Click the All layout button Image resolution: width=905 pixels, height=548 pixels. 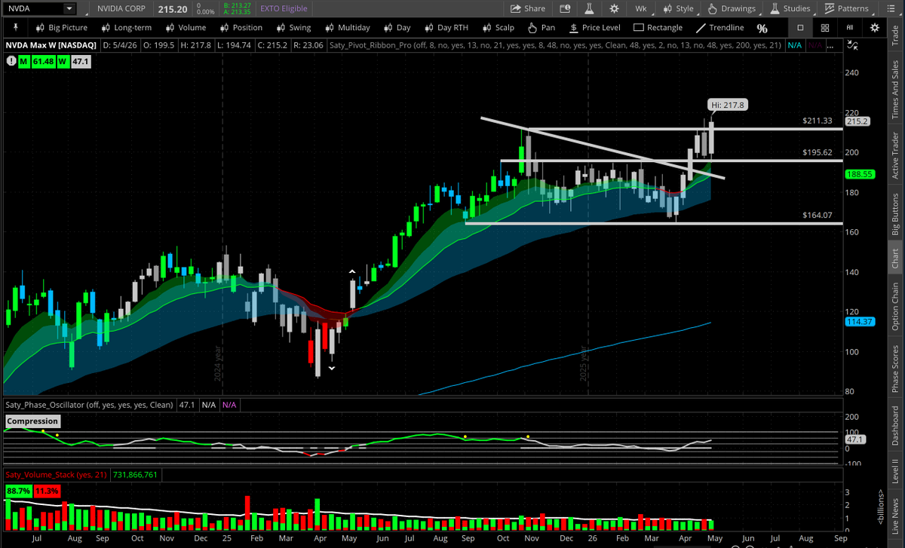coord(849,28)
